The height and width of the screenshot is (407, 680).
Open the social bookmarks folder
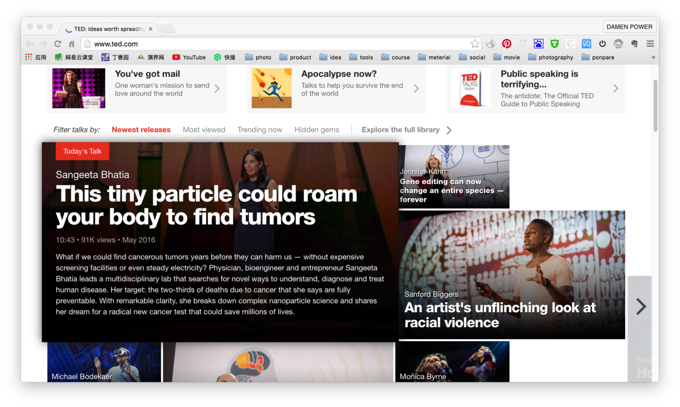pos(472,57)
